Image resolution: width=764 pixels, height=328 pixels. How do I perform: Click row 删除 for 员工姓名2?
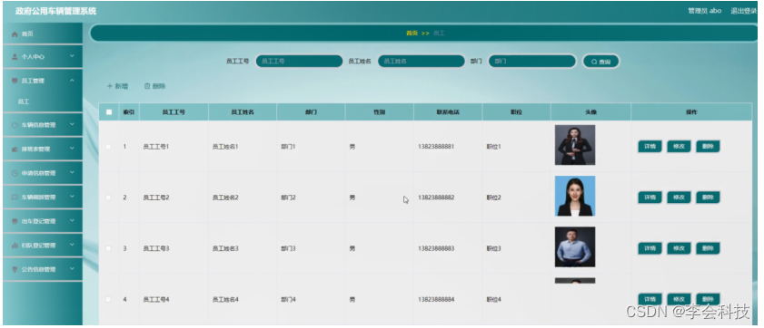(x=708, y=198)
